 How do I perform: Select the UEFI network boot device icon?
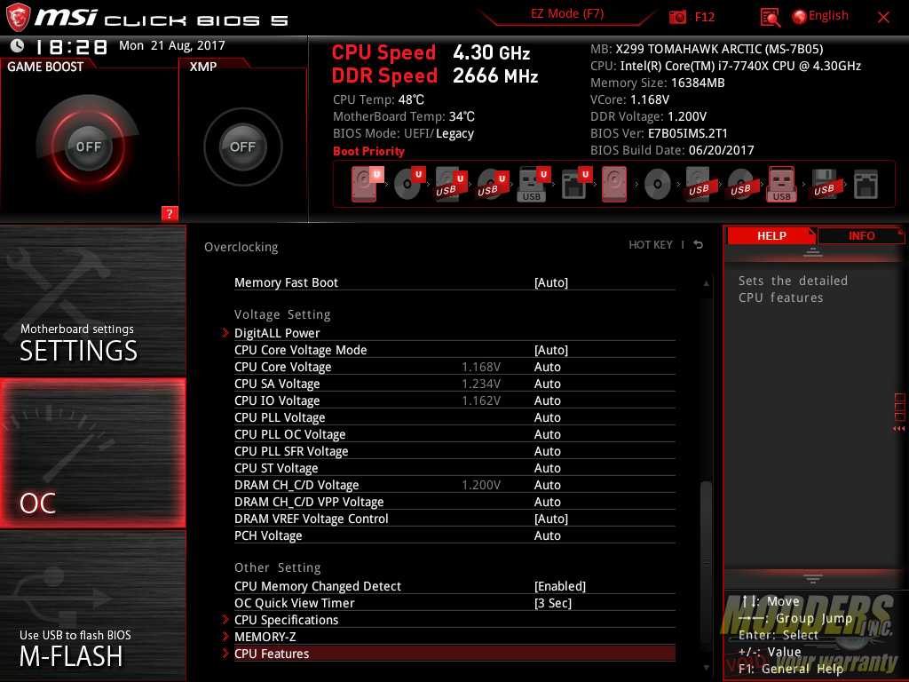pos(575,185)
